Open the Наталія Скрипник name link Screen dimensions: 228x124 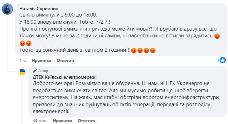[39, 9]
